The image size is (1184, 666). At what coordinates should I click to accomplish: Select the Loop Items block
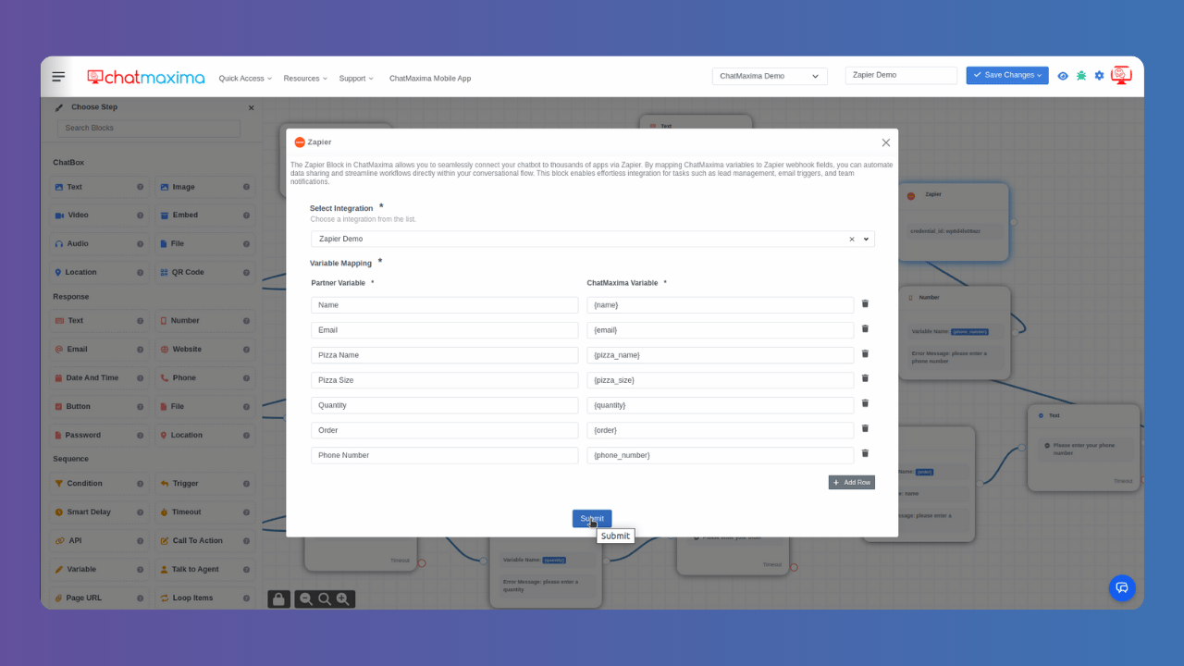(204, 598)
